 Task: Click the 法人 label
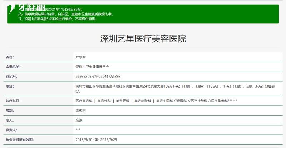click(x=10, y=120)
